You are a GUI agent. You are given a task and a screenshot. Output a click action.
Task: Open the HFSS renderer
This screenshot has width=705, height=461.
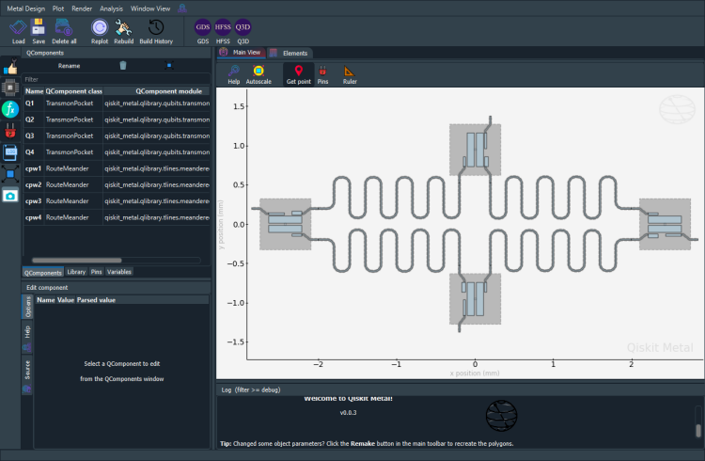tap(223, 31)
